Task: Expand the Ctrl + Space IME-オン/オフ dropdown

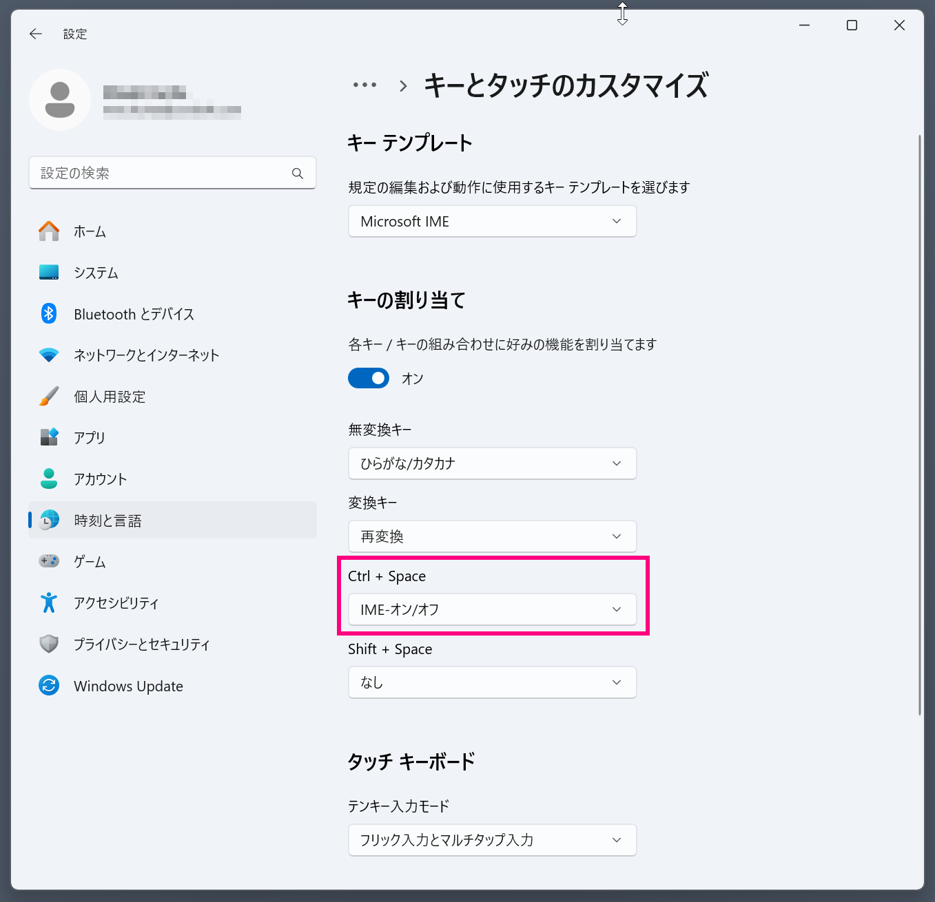Action: pos(492,609)
